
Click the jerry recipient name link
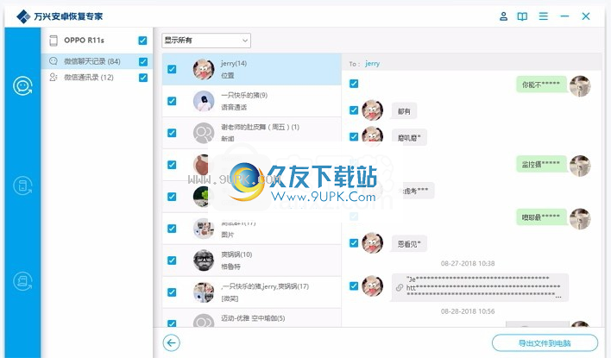pos(372,64)
